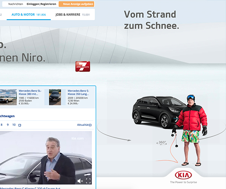Open Mercedes-Benz S-Klasse 350 Lang listing title
226x189 pixels.
click(78, 92)
